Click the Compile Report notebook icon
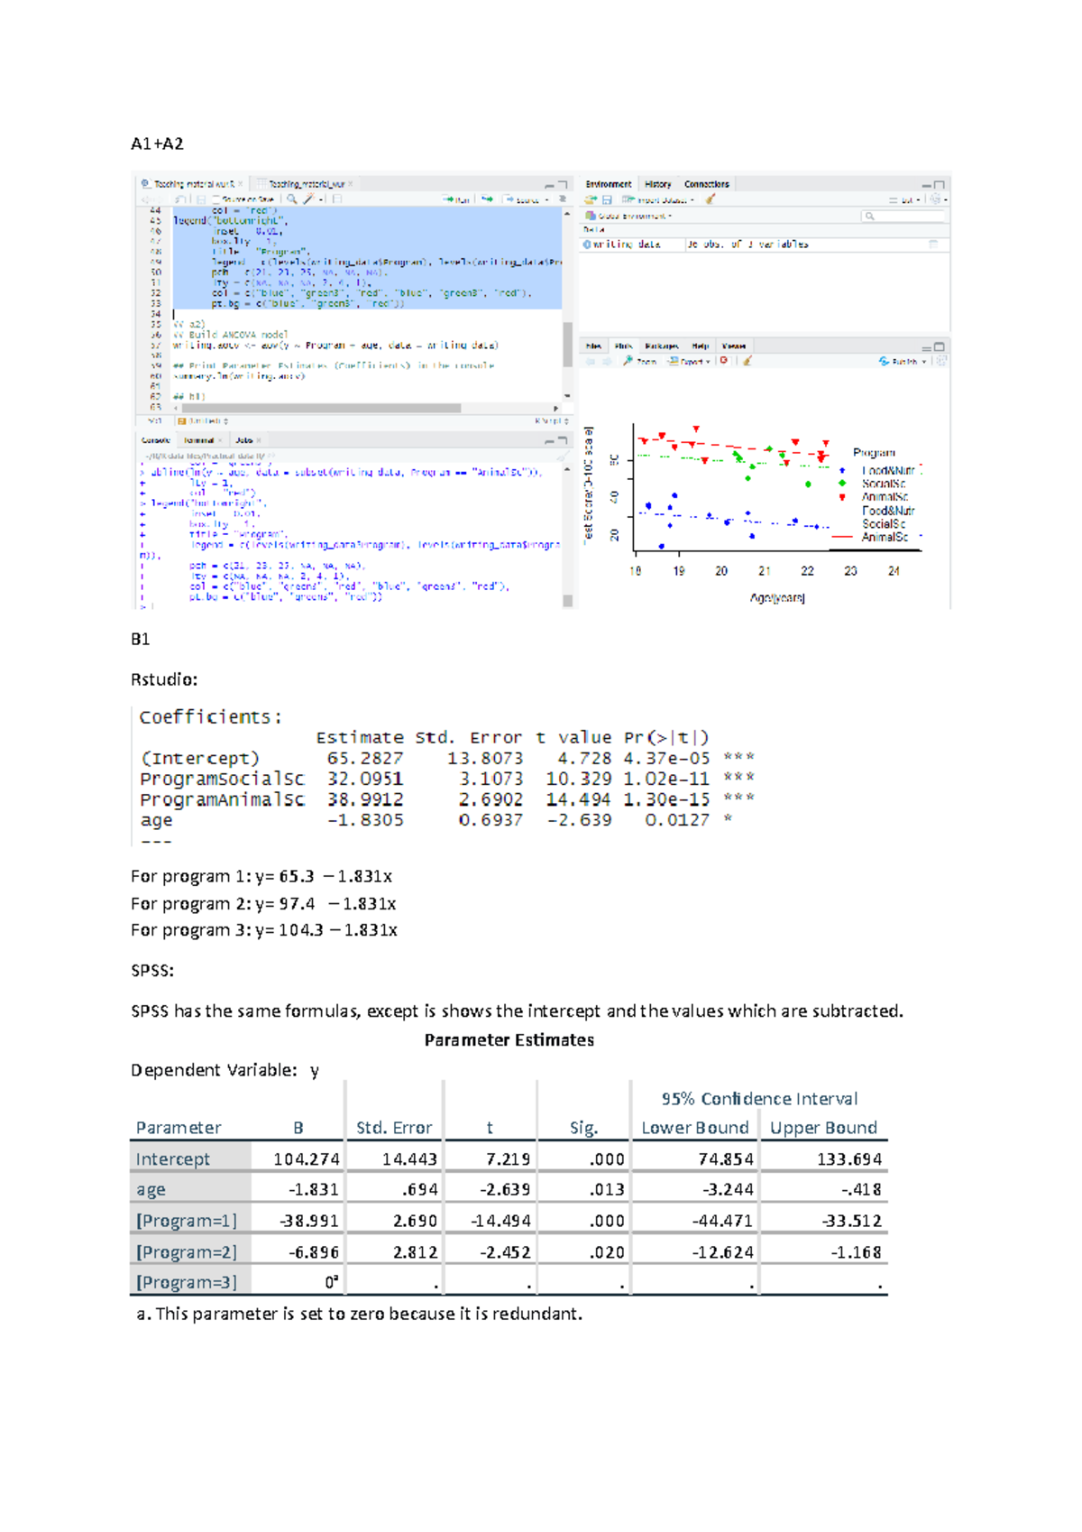The width and height of the screenshot is (1082, 1532). (x=337, y=199)
